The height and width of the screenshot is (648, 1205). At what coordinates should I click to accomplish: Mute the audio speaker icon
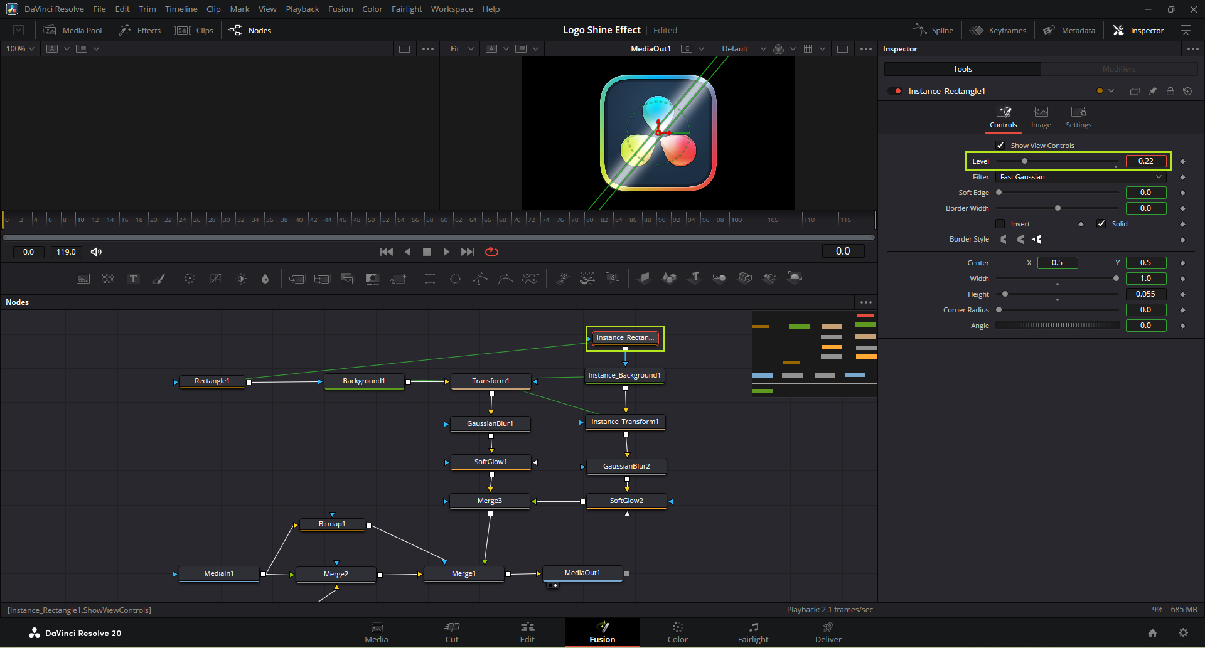coord(96,252)
